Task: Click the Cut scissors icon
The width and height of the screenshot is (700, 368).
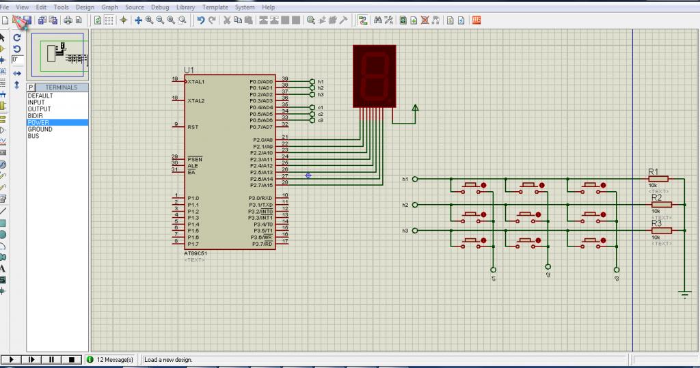Action: [x=226, y=20]
